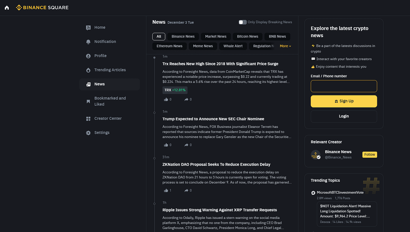Screen dimensions: 410x232
Task: Click the December 3 Tue date label
Action: [181, 23]
